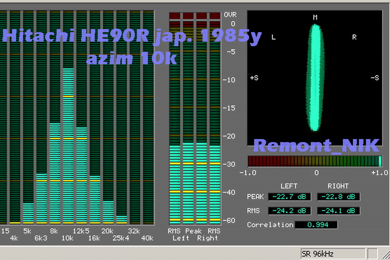Click the right RMS value field
Image resolution: width=390 pixels, height=260 pixels.
[338, 211]
